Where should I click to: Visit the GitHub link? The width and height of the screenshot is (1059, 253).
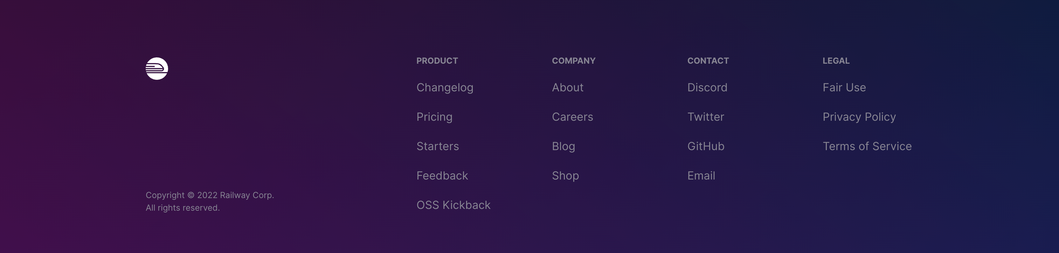pos(705,146)
